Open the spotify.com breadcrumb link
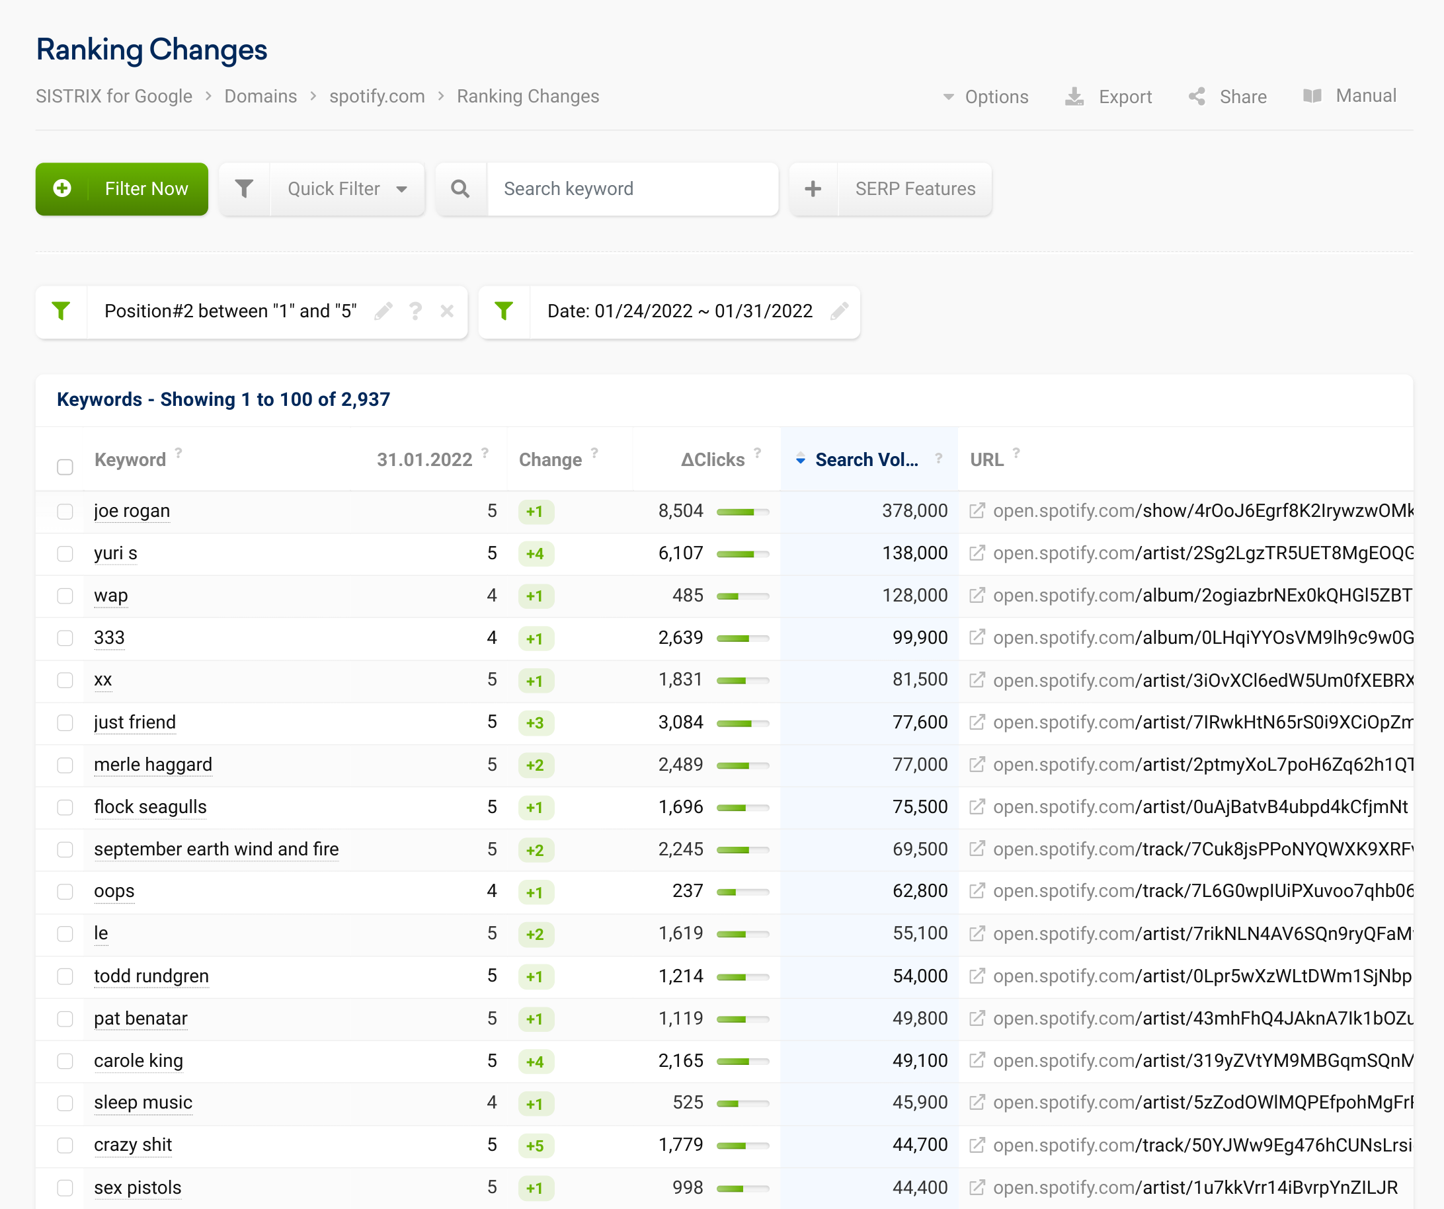The height and width of the screenshot is (1209, 1444). (377, 97)
